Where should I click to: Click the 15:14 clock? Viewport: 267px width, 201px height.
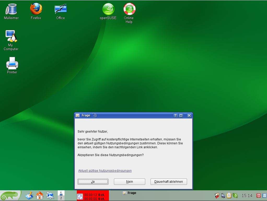tap(247, 196)
